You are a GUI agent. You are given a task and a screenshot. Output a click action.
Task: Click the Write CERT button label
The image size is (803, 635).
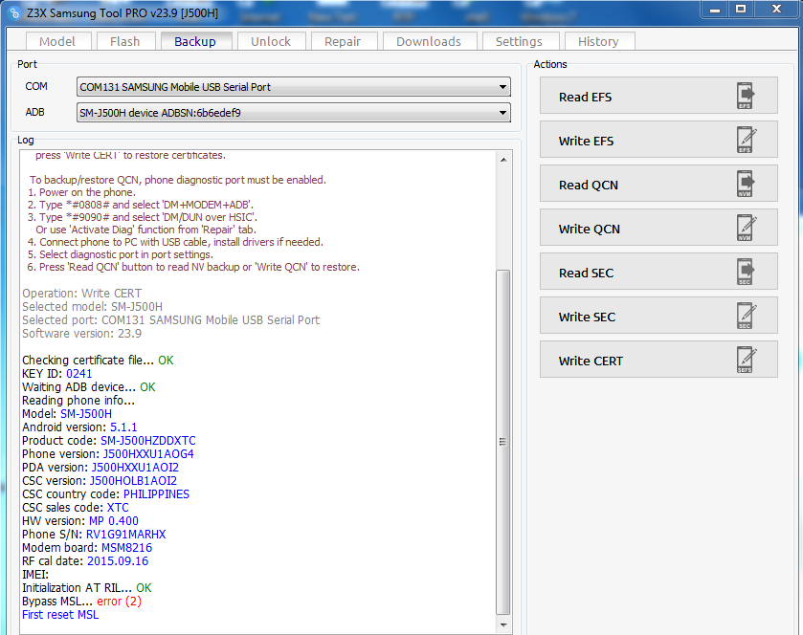click(591, 361)
